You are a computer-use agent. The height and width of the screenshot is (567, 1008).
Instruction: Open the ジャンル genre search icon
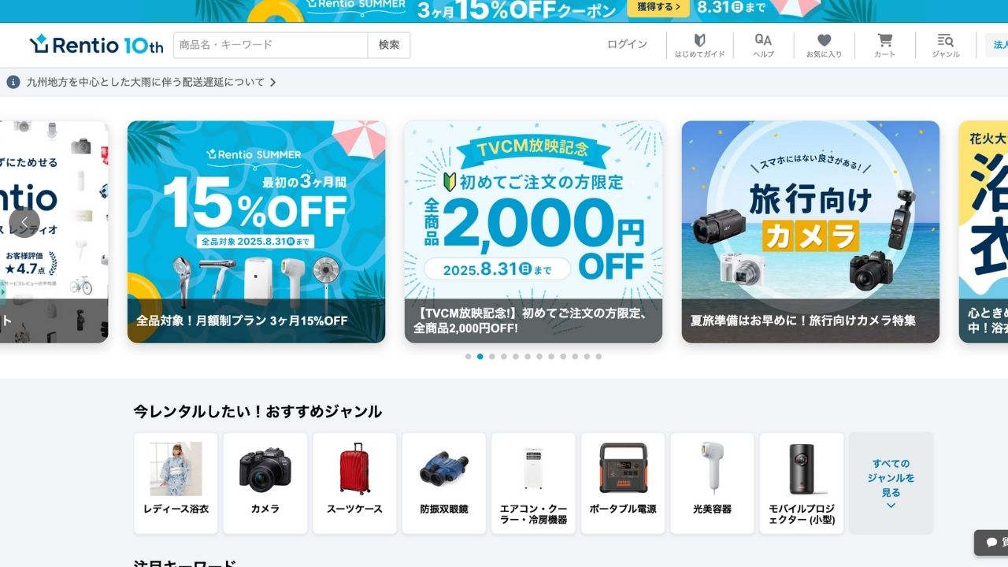click(x=945, y=46)
